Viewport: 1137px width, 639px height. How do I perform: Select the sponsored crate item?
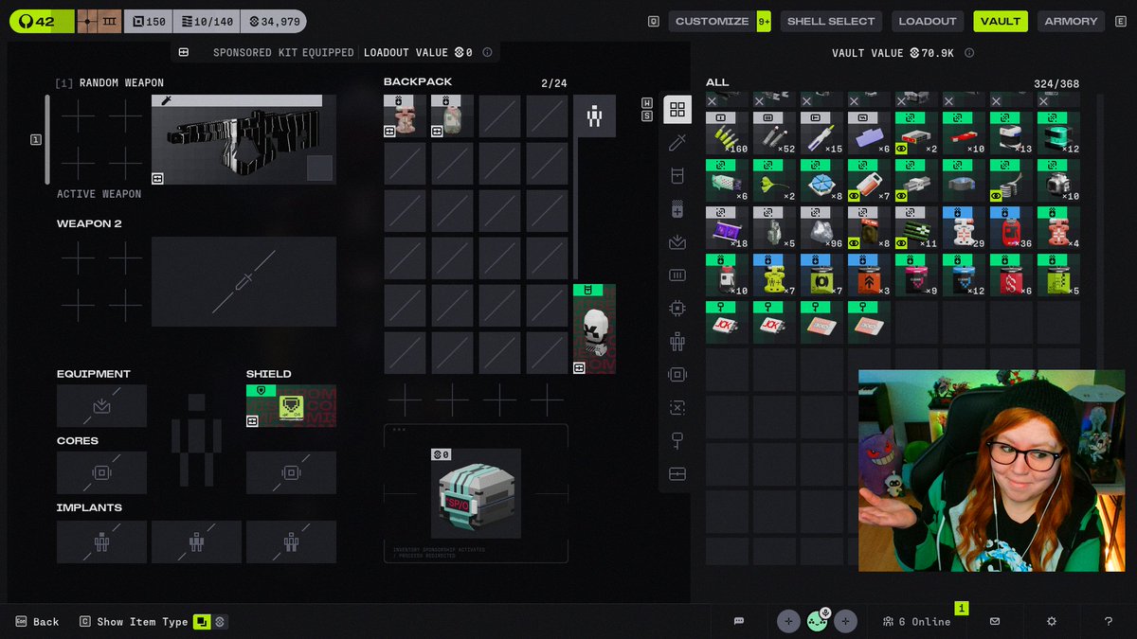point(476,492)
